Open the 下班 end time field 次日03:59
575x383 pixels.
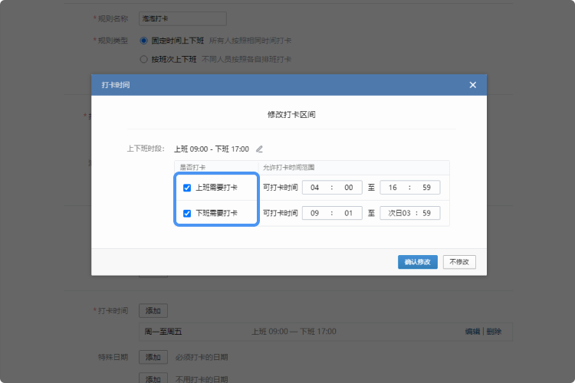click(410, 213)
